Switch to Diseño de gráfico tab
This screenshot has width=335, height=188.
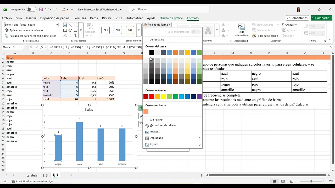(x=171, y=18)
